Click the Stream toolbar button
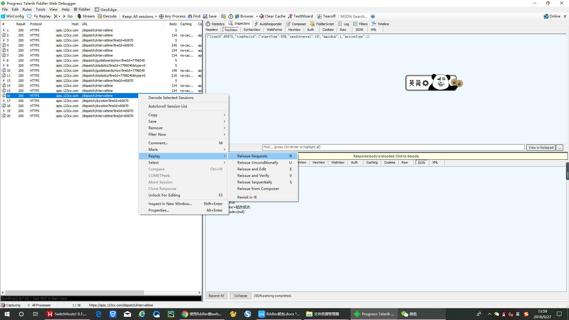This screenshot has width=569, height=320. click(x=86, y=16)
